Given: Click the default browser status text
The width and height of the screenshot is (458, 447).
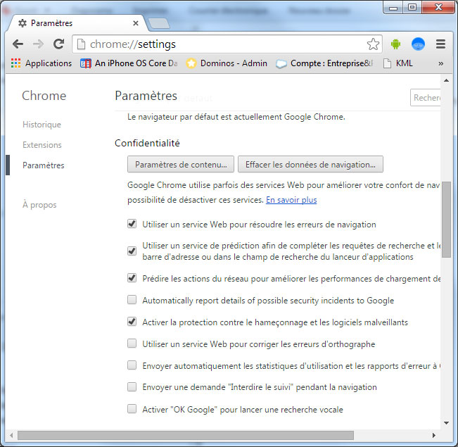Looking at the screenshot, I should (236, 117).
